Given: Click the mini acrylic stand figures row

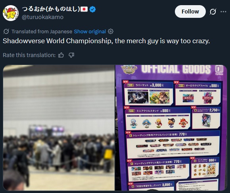Looking at the screenshot, I should click(158, 122).
